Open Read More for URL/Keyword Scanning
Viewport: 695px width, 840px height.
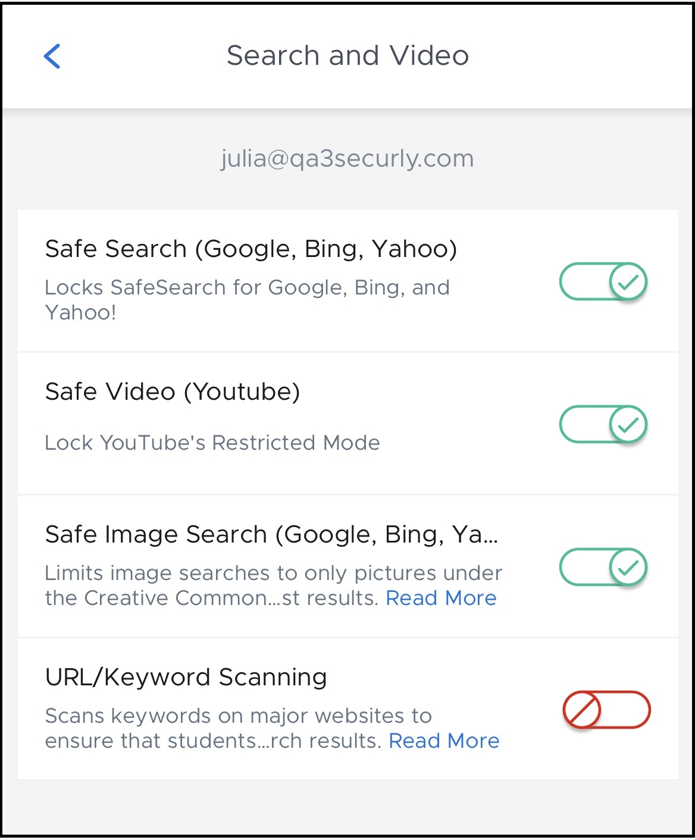[444, 741]
